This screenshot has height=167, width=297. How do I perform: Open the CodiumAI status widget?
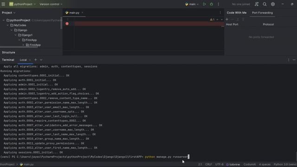click(x=250, y=165)
